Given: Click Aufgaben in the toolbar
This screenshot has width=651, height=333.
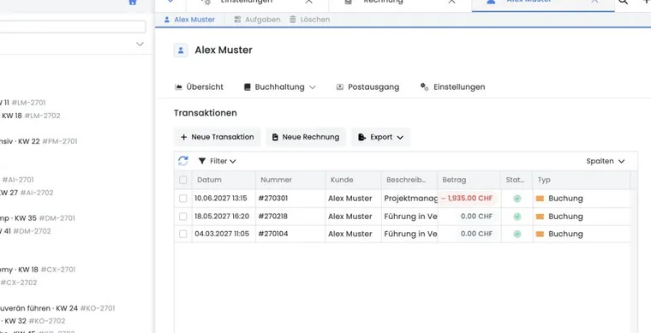Looking at the screenshot, I should (x=257, y=20).
